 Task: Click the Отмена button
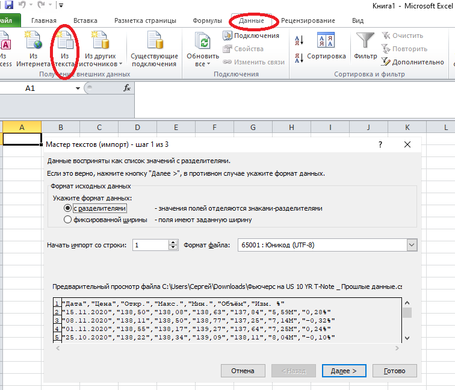pos(243,371)
